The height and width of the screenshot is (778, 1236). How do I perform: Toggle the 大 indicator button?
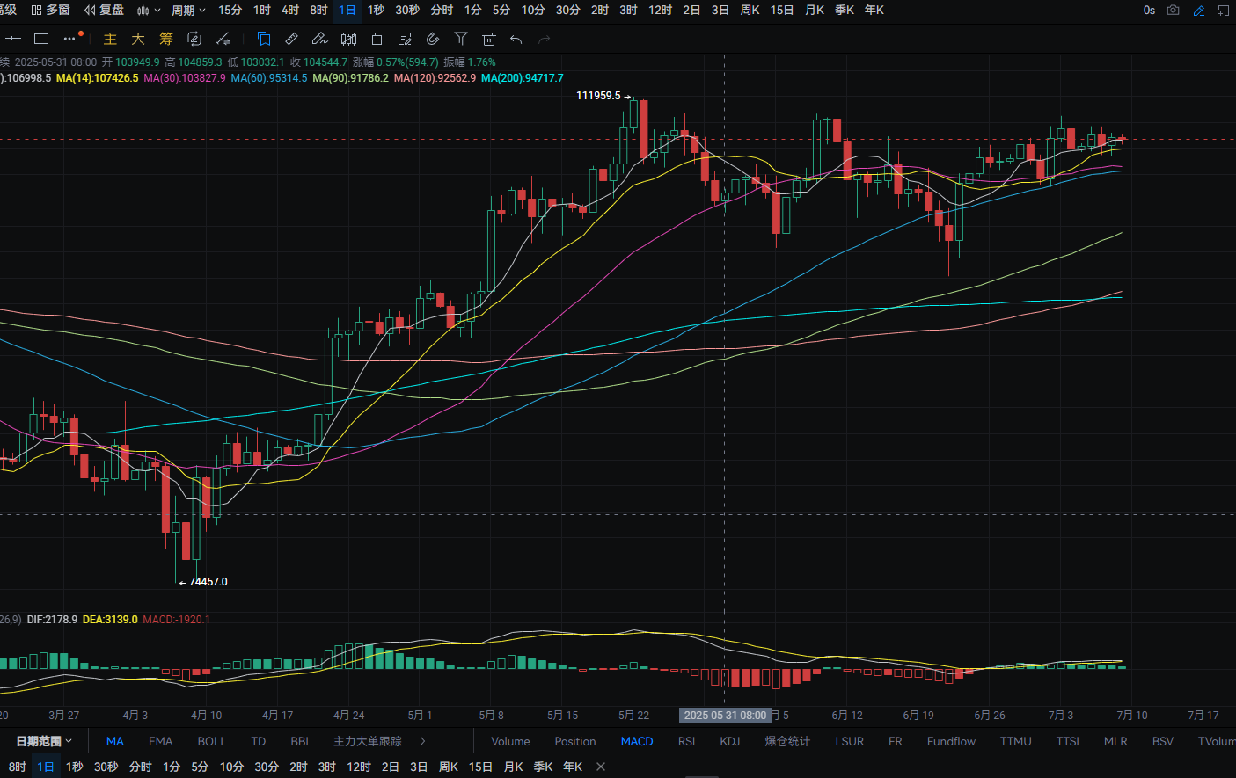click(x=138, y=39)
